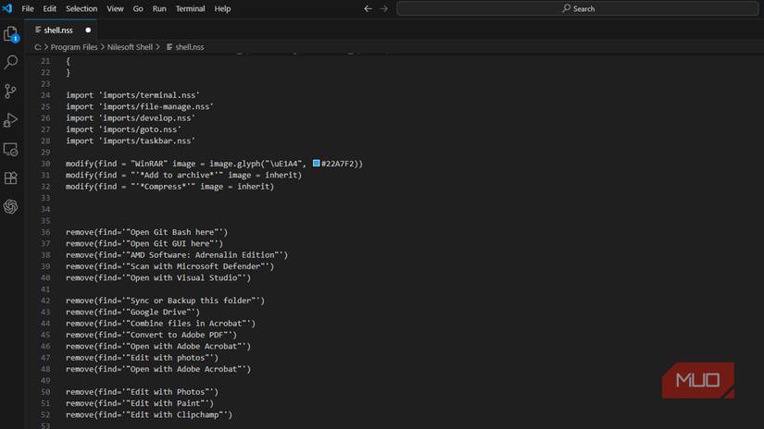The height and width of the screenshot is (429, 764).
Task: Click the 'Sync or Backup this folder' line
Action: click(x=165, y=300)
